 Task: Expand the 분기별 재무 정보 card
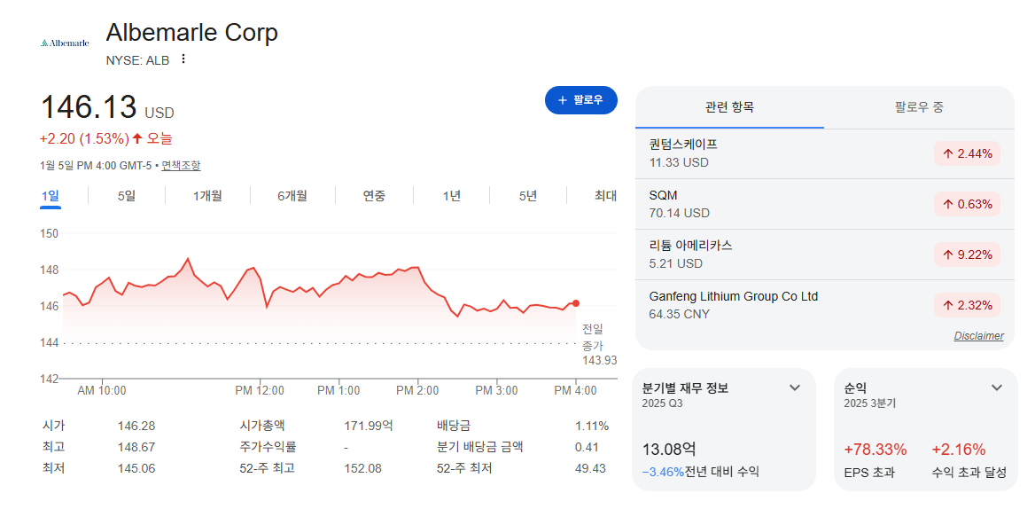tap(795, 388)
